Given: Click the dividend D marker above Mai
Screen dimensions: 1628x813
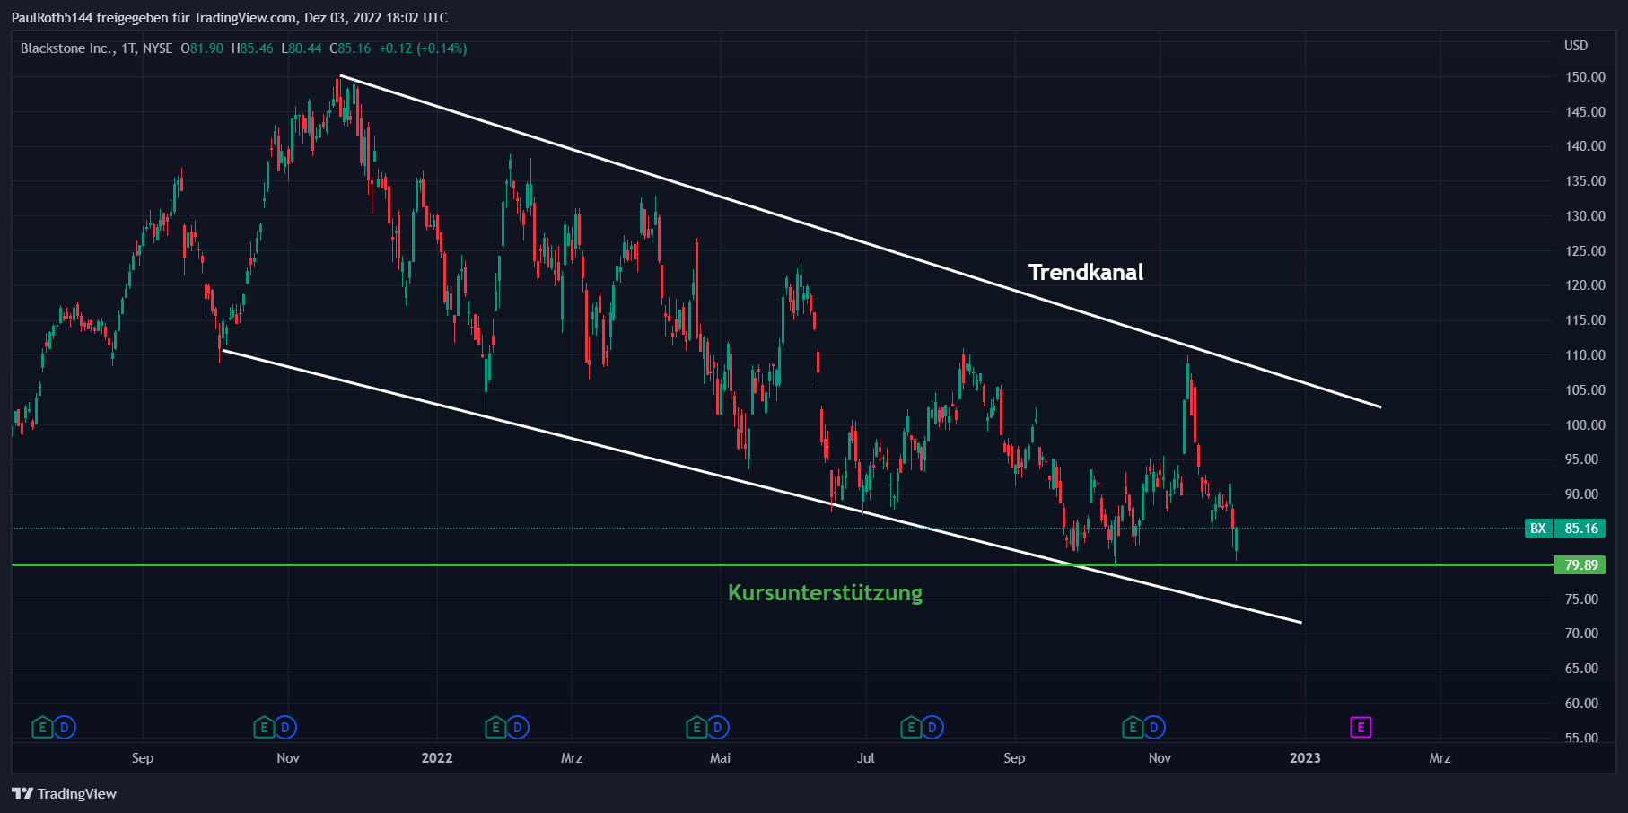Looking at the screenshot, I should tap(718, 727).
